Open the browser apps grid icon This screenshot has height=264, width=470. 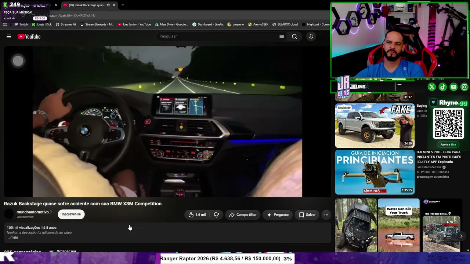pos(5,25)
